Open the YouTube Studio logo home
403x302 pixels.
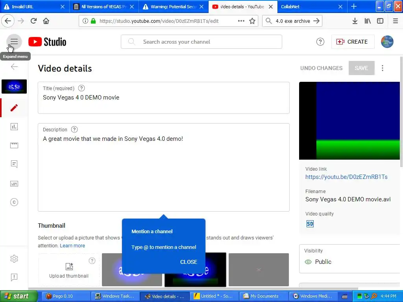pyautogui.click(x=47, y=42)
